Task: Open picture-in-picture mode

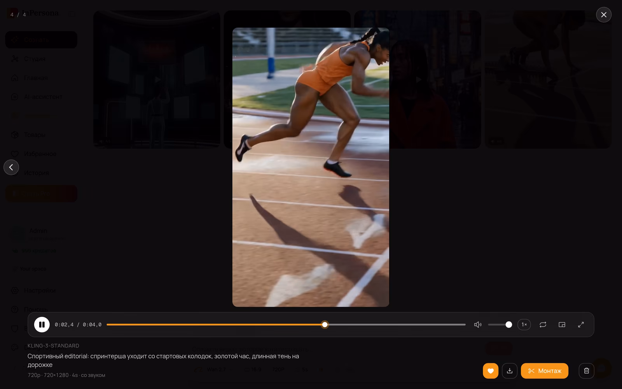Action: [562, 324]
